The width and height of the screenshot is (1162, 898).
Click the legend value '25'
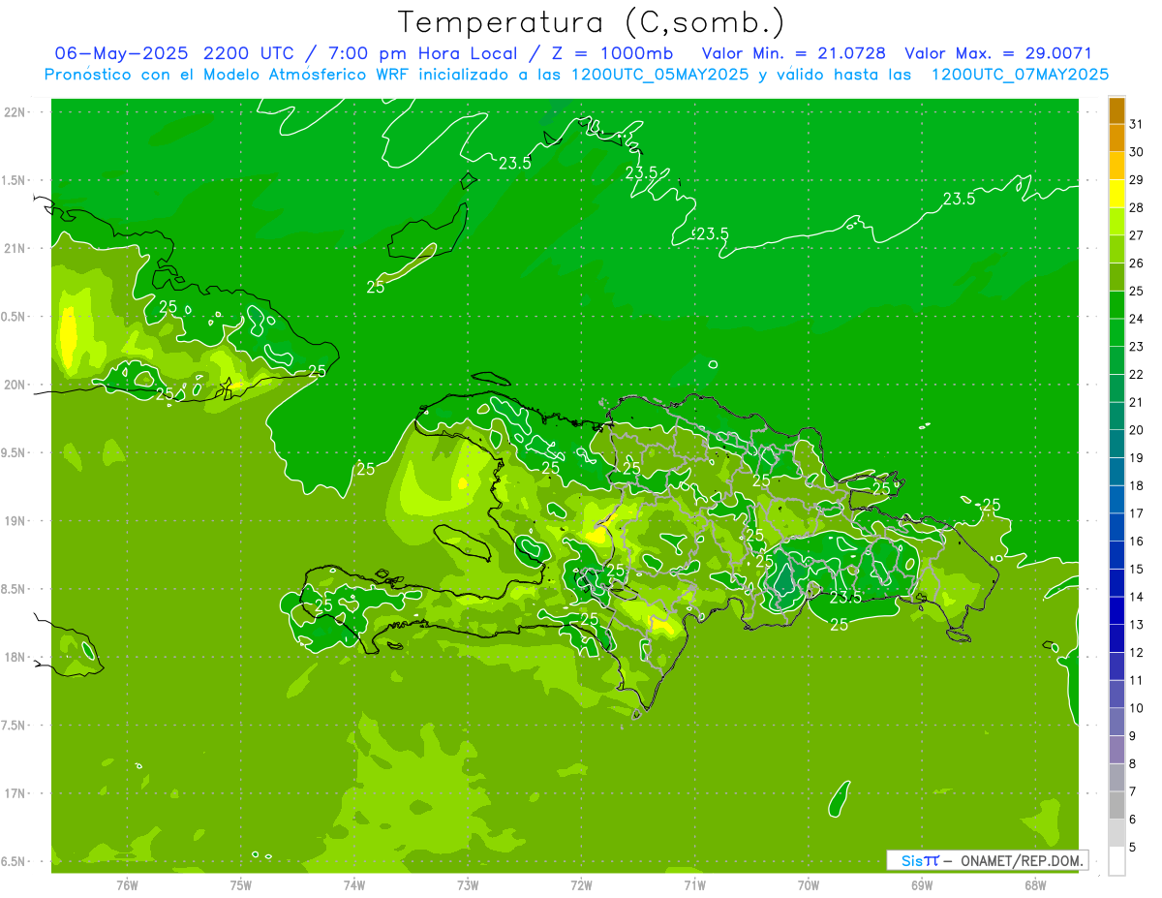(1137, 291)
